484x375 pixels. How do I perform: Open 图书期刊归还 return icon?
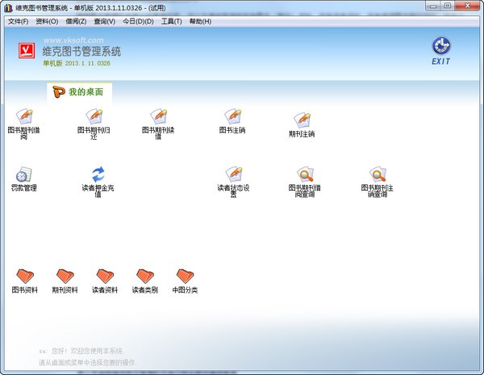coord(94,116)
